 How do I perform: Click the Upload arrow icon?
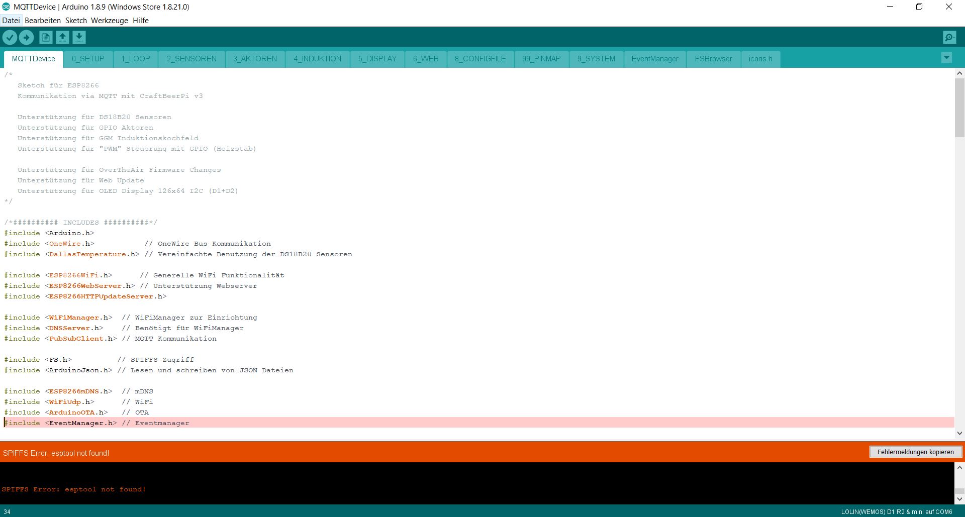tap(26, 38)
